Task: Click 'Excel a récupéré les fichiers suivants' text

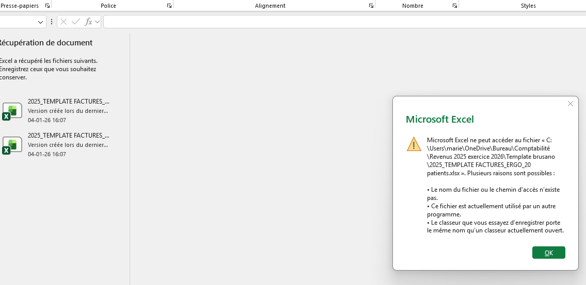Action: click(49, 60)
